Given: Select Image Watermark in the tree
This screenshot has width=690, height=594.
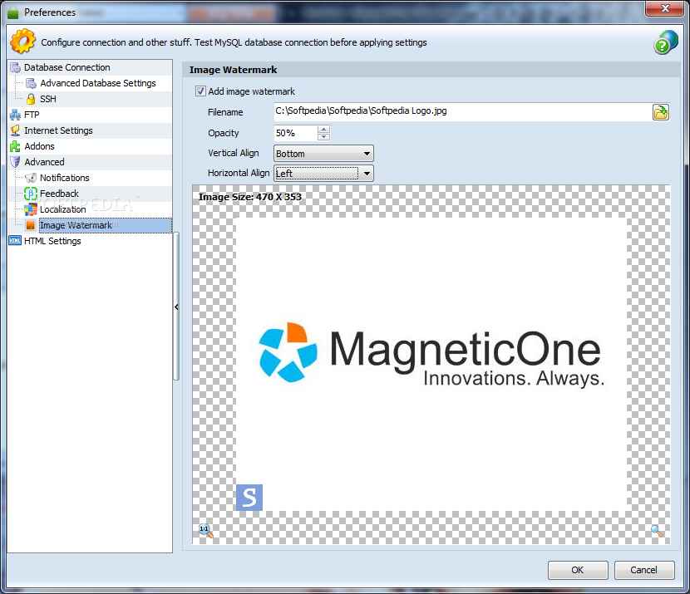Looking at the screenshot, I should [106, 225].
